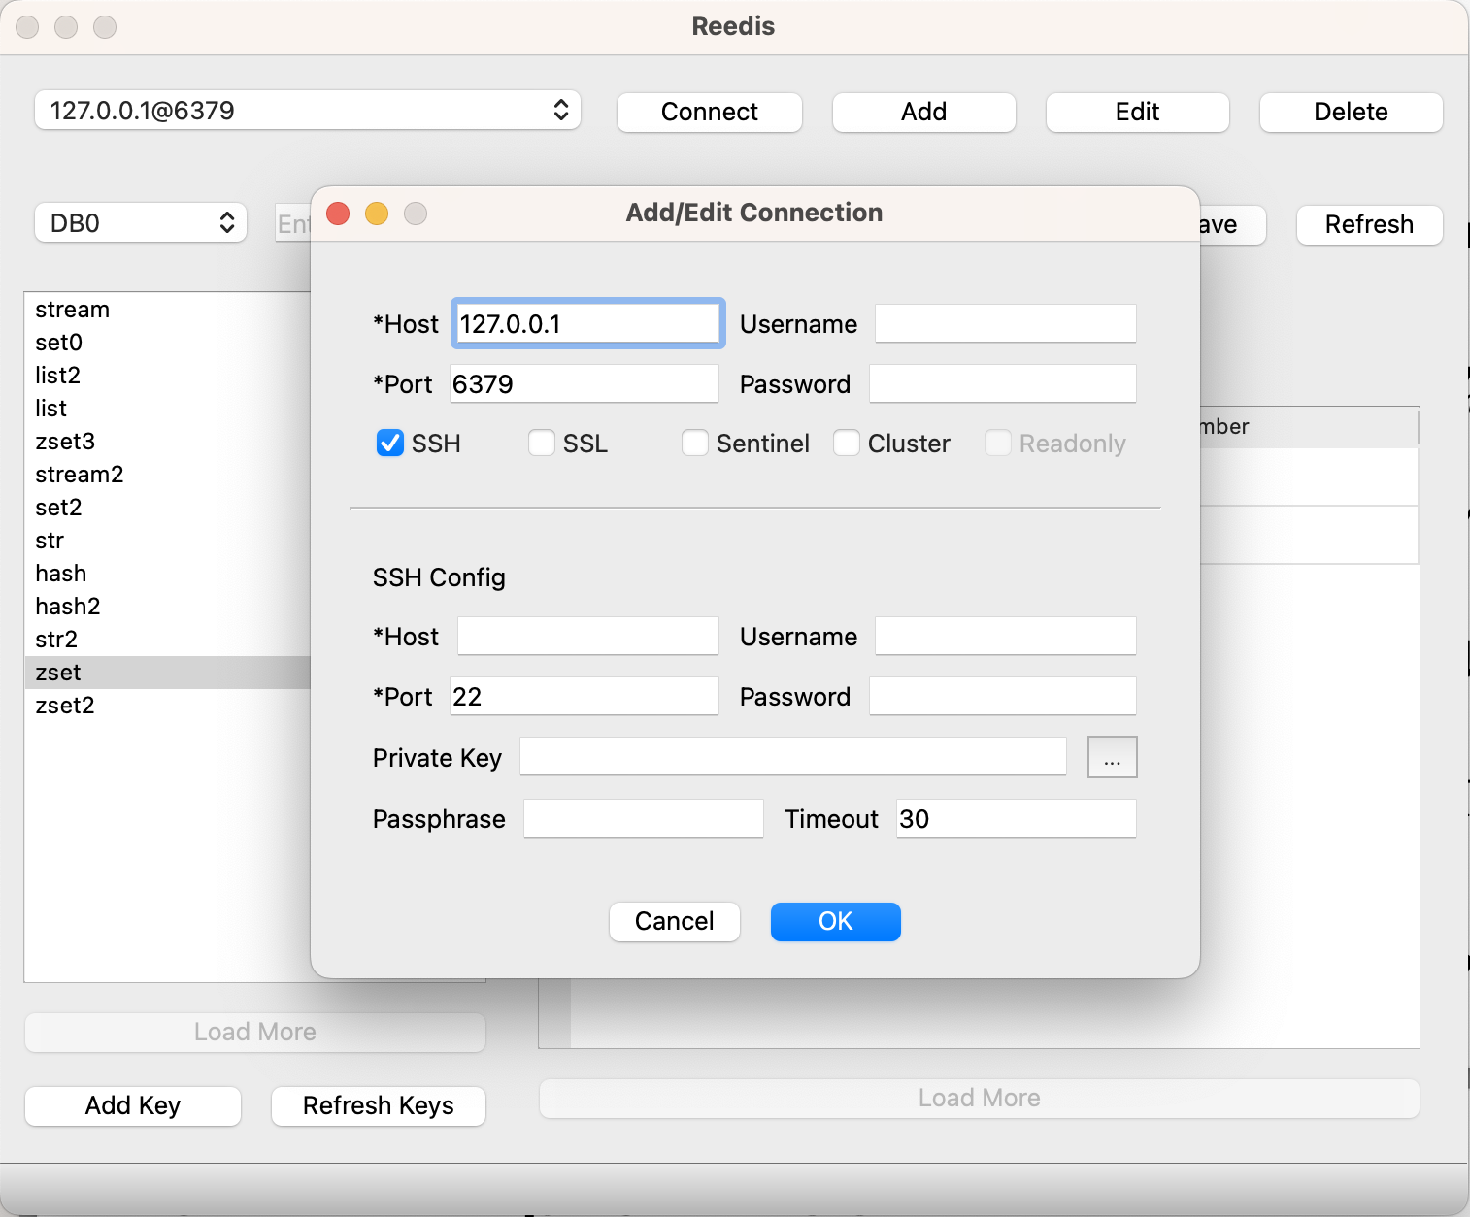The image size is (1470, 1217).
Task: Select the 'str2' key in list
Action: click(x=167, y=640)
